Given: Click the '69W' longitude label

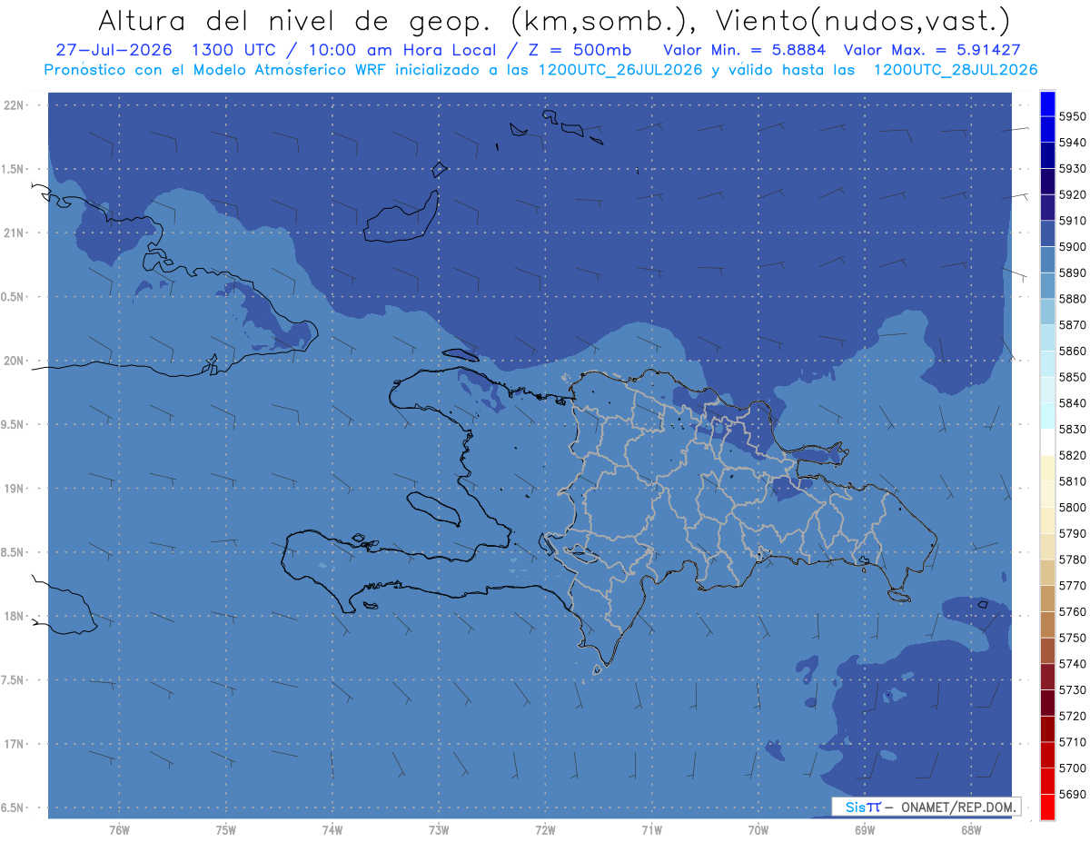Looking at the screenshot, I should pos(865,830).
